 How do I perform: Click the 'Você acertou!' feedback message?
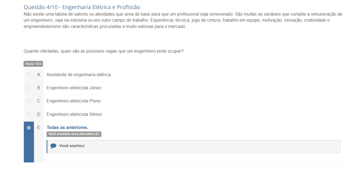pos(72,146)
